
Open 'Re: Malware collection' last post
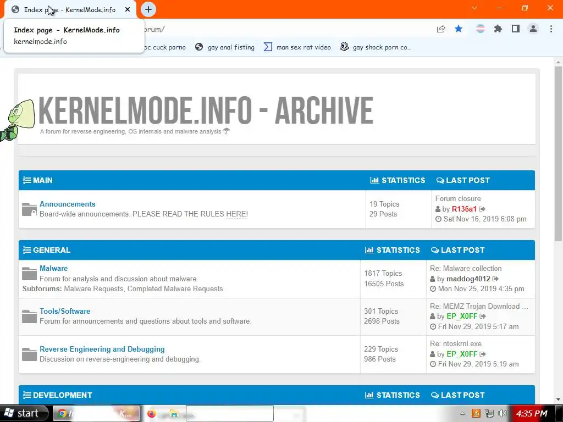pos(466,268)
